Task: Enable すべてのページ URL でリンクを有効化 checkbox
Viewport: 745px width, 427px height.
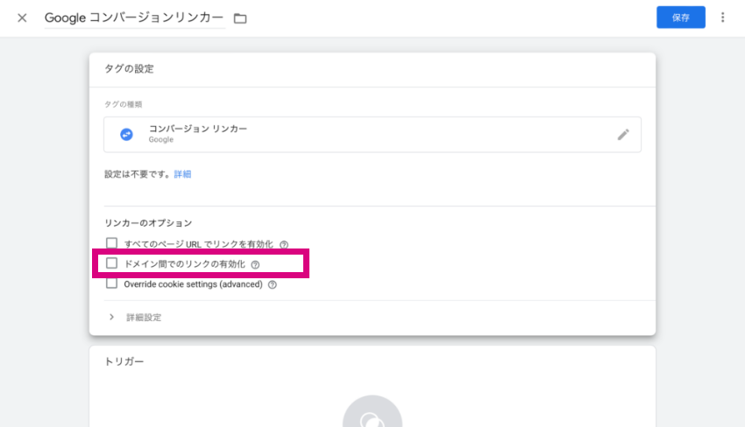Action: coord(111,243)
